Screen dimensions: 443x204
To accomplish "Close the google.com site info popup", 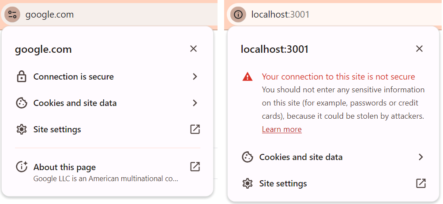I will [193, 49].
